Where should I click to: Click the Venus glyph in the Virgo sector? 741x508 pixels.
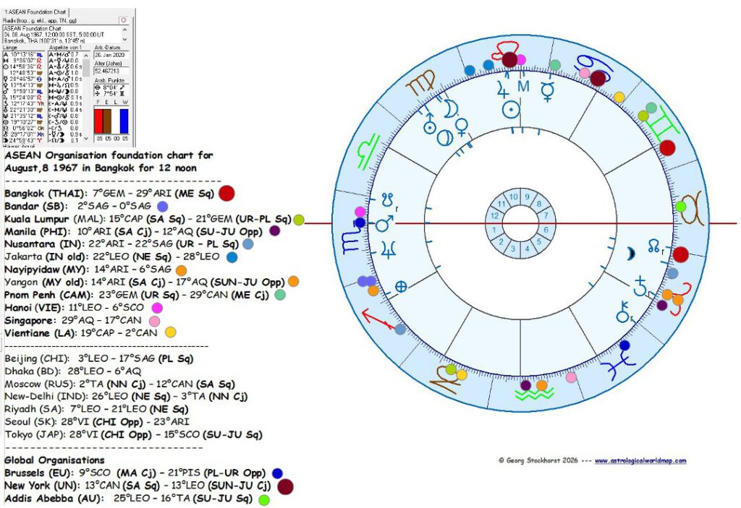click(x=462, y=126)
